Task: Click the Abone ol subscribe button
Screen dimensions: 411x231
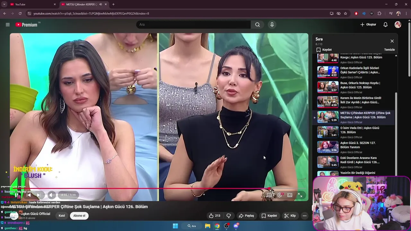Action: (79, 216)
